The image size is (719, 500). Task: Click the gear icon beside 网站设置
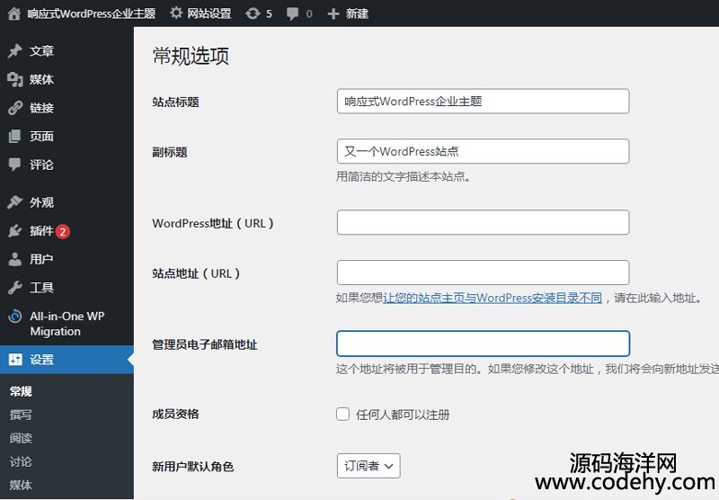click(x=176, y=13)
